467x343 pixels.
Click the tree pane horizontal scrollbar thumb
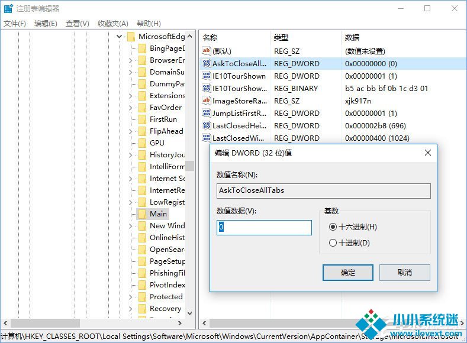[45, 323]
